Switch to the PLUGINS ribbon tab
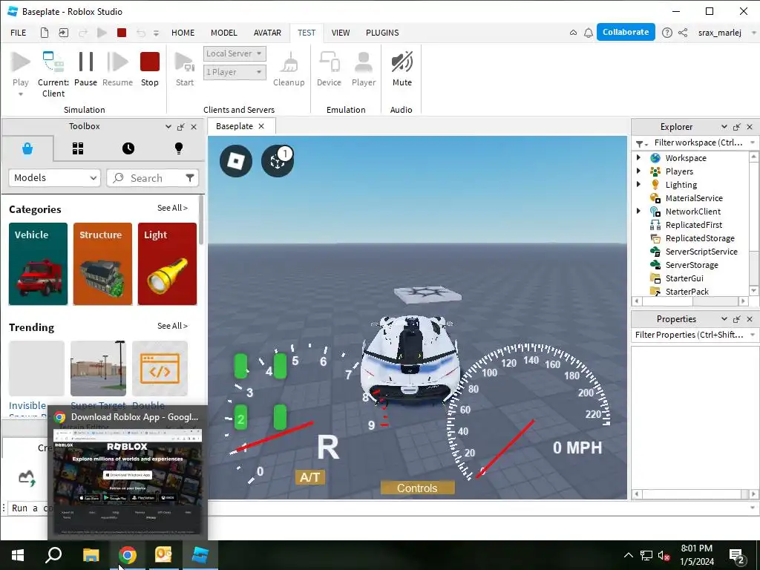Image resolution: width=760 pixels, height=570 pixels. [382, 33]
